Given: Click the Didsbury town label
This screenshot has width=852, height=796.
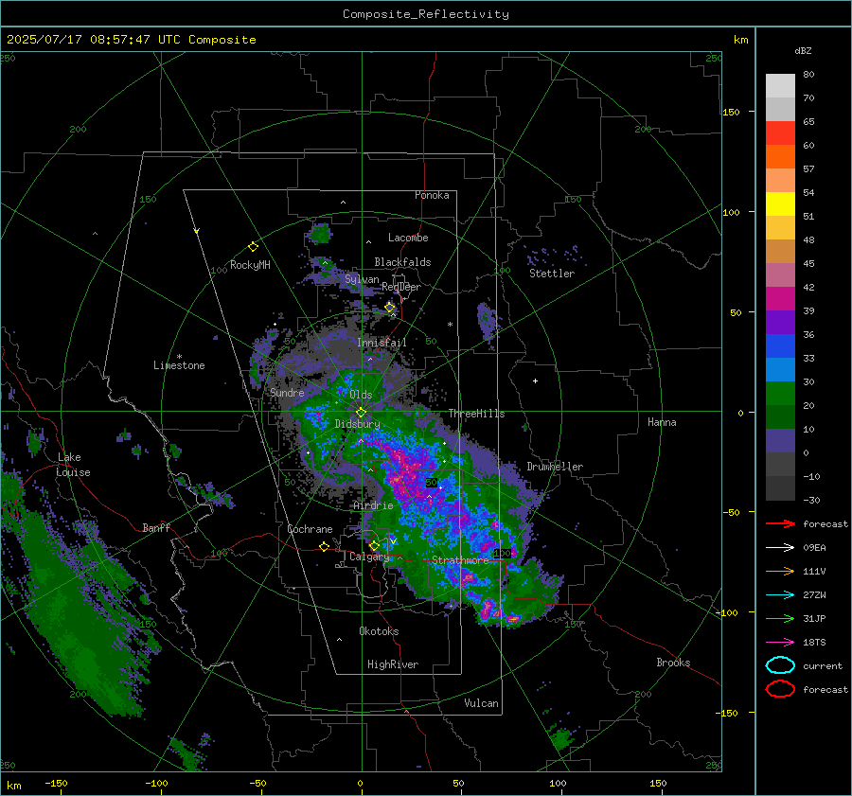Looking at the screenshot, I should 357,424.
